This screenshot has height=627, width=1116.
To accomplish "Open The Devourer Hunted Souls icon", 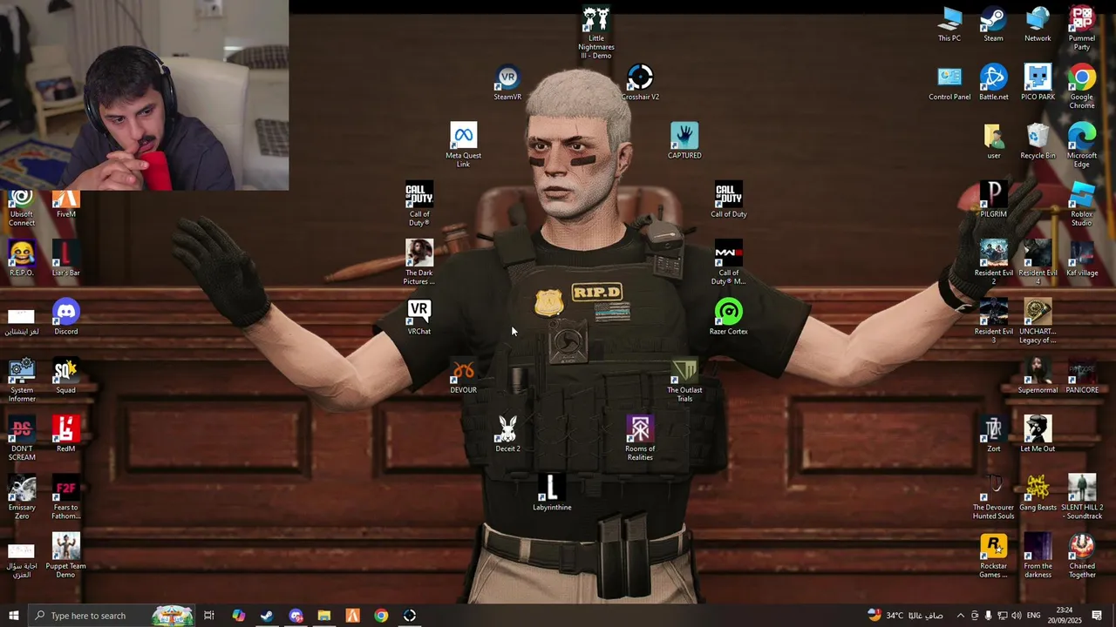I will tap(993, 496).
